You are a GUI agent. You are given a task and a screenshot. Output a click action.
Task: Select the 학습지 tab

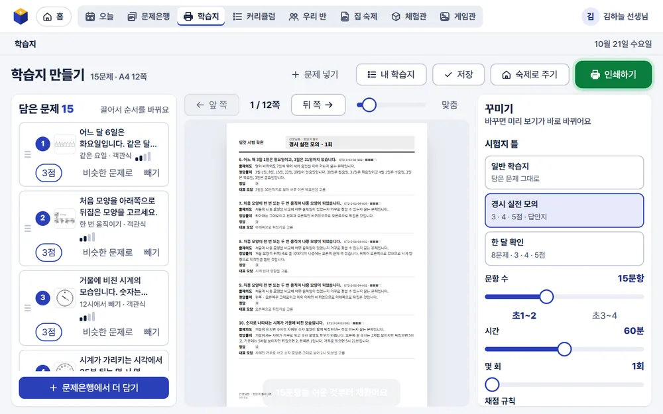tap(201, 17)
